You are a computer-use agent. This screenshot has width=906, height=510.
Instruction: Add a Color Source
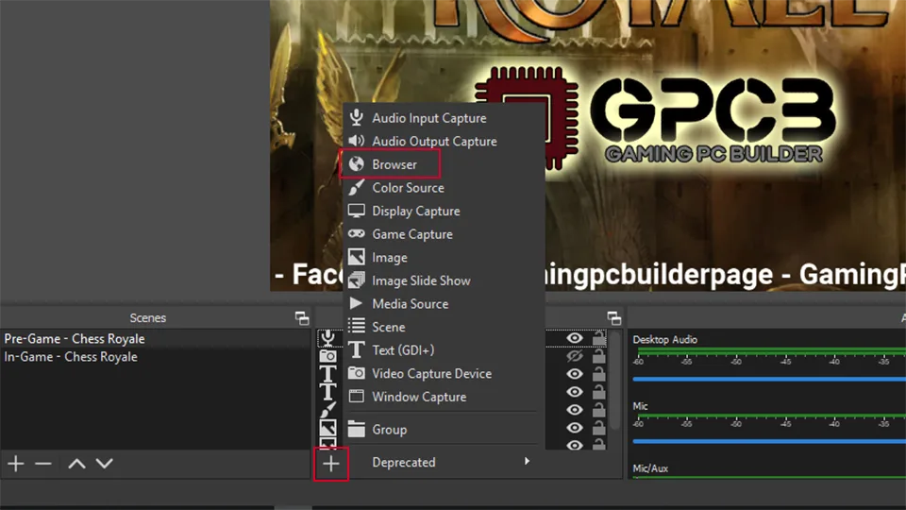444,187
